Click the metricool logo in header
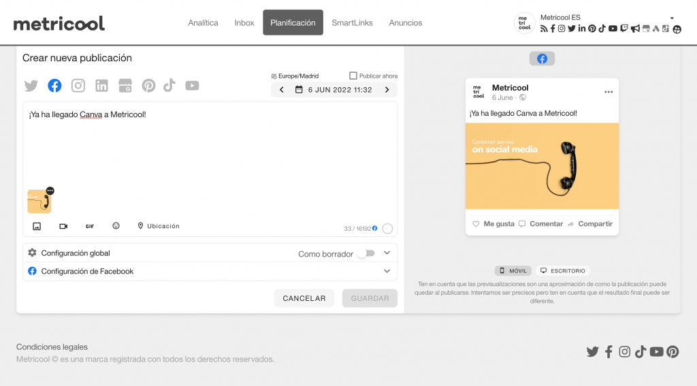This screenshot has width=697, height=386. pyautogui.click(x=59, y=23)
